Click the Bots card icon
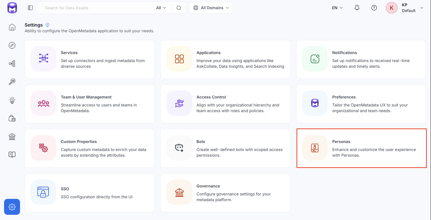The width and height of the screenshot is (431, 220). coord(179,148)
